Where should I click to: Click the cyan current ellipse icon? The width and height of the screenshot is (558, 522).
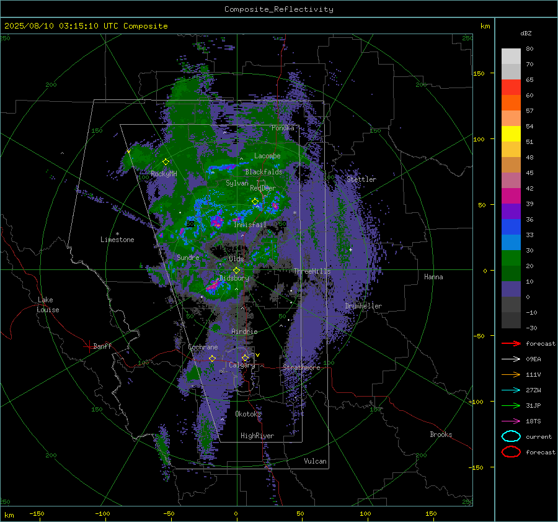click(x=511, y=436)
